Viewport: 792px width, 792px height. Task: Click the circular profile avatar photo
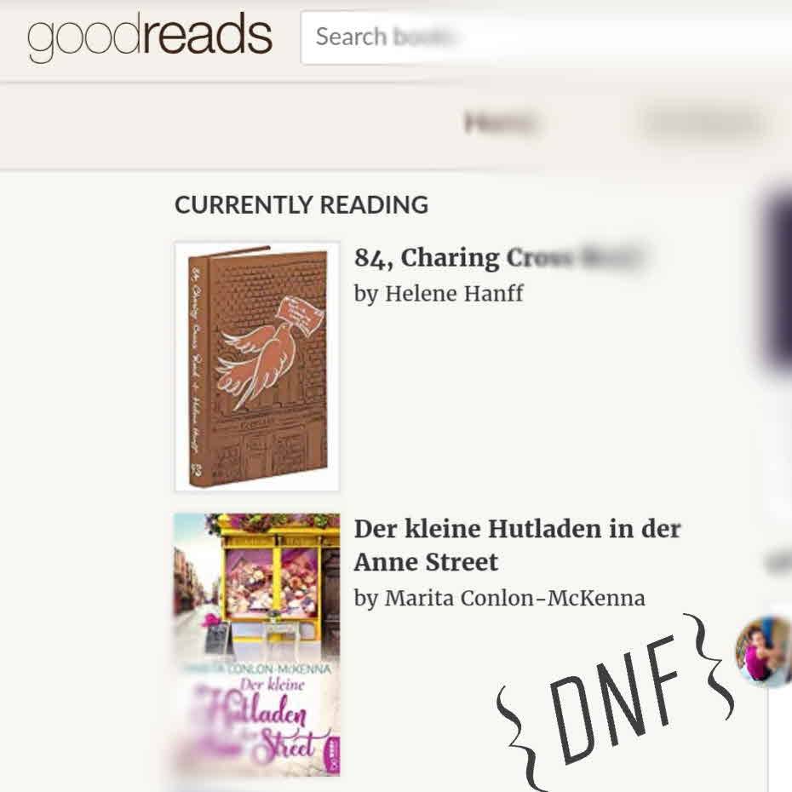point(764,651)
